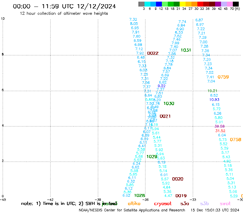243x213 pixels.
Task: Click the black legend swatch at scale end
Action: (x=235, y=4)
